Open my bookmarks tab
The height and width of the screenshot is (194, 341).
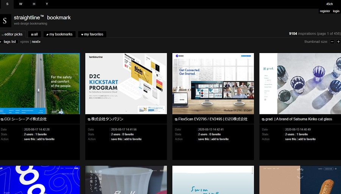59,34
